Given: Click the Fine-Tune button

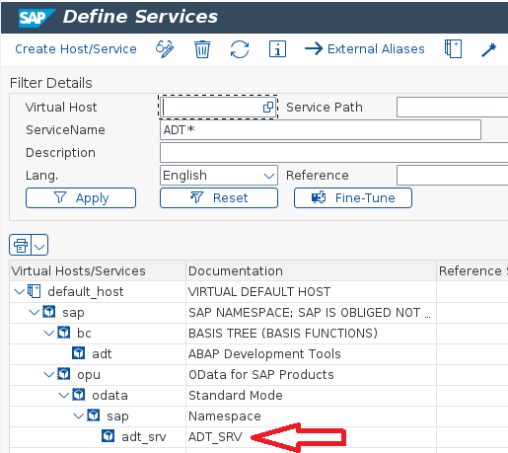Looking at the screenshot, I should click(x=353, y=198).
